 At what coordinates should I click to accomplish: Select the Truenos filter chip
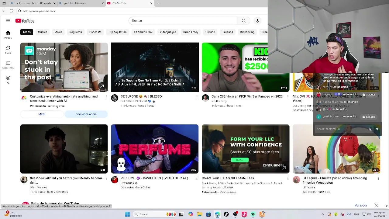click(228, 32)
